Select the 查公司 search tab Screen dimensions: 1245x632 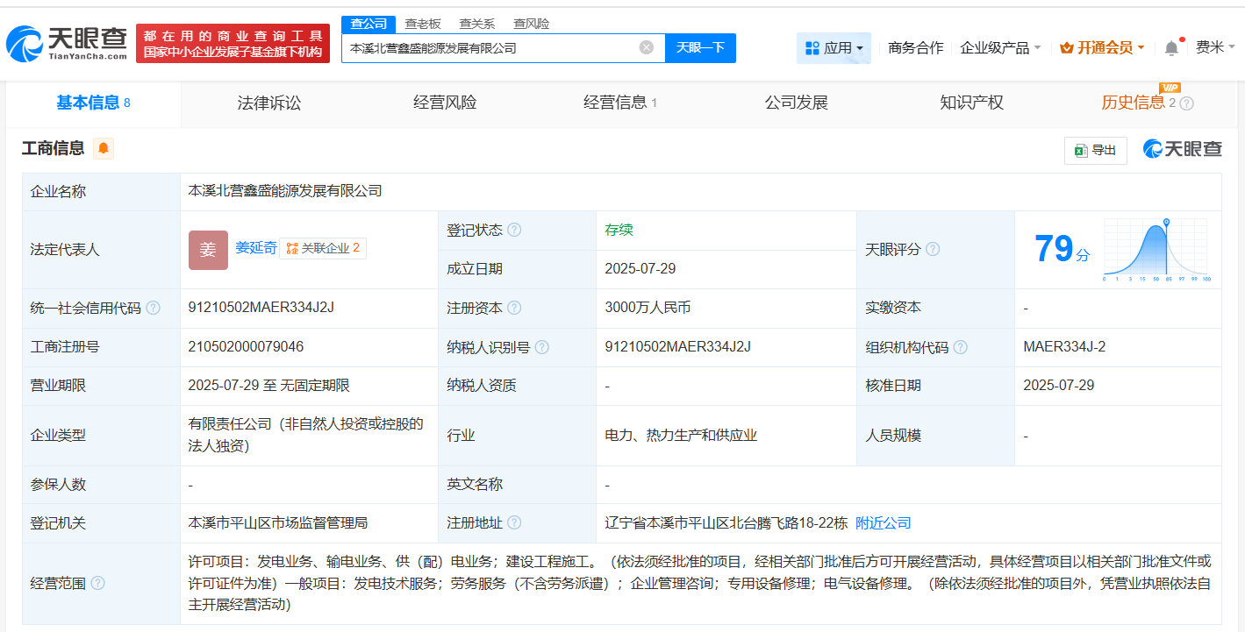[368, 24]
